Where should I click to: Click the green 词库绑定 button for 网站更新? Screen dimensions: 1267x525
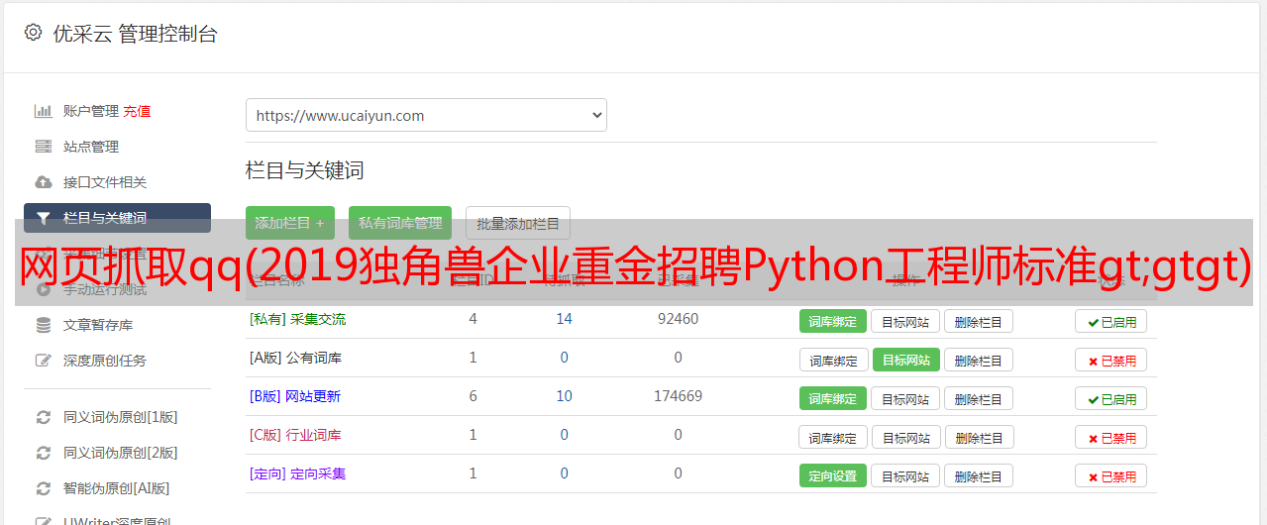[833, 398]
